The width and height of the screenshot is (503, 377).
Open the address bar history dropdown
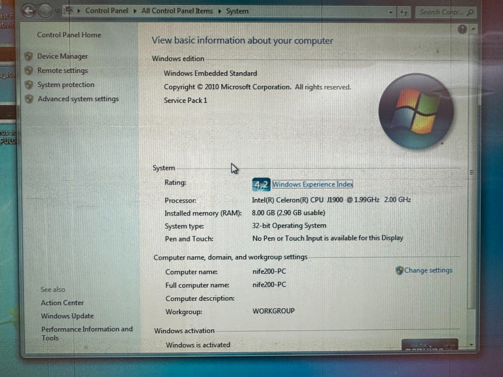[x=390, y=13]
